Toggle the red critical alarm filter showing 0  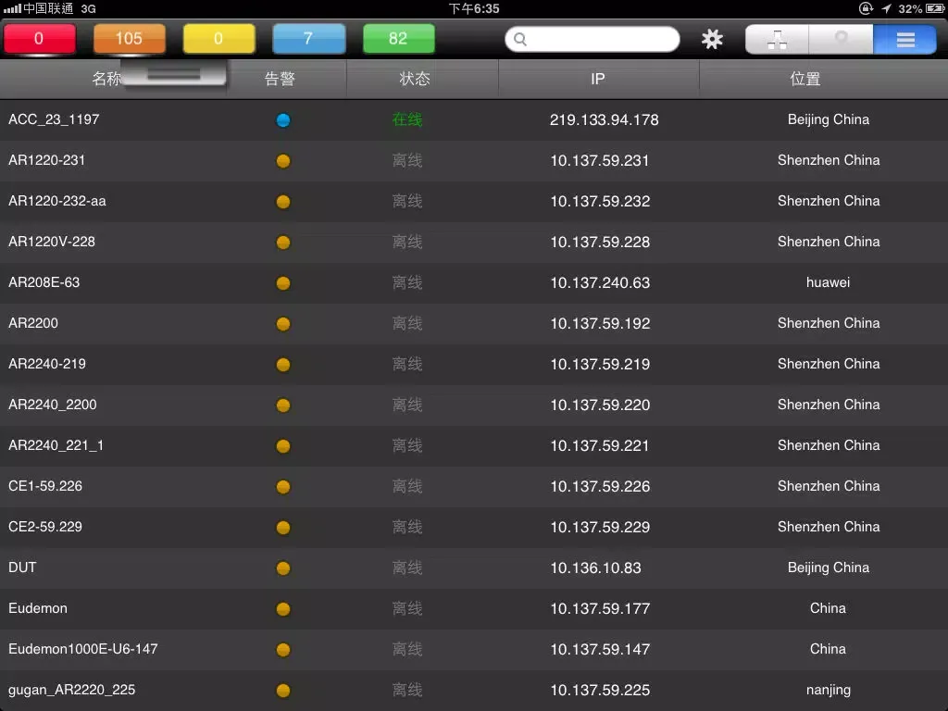pos(39,39)
